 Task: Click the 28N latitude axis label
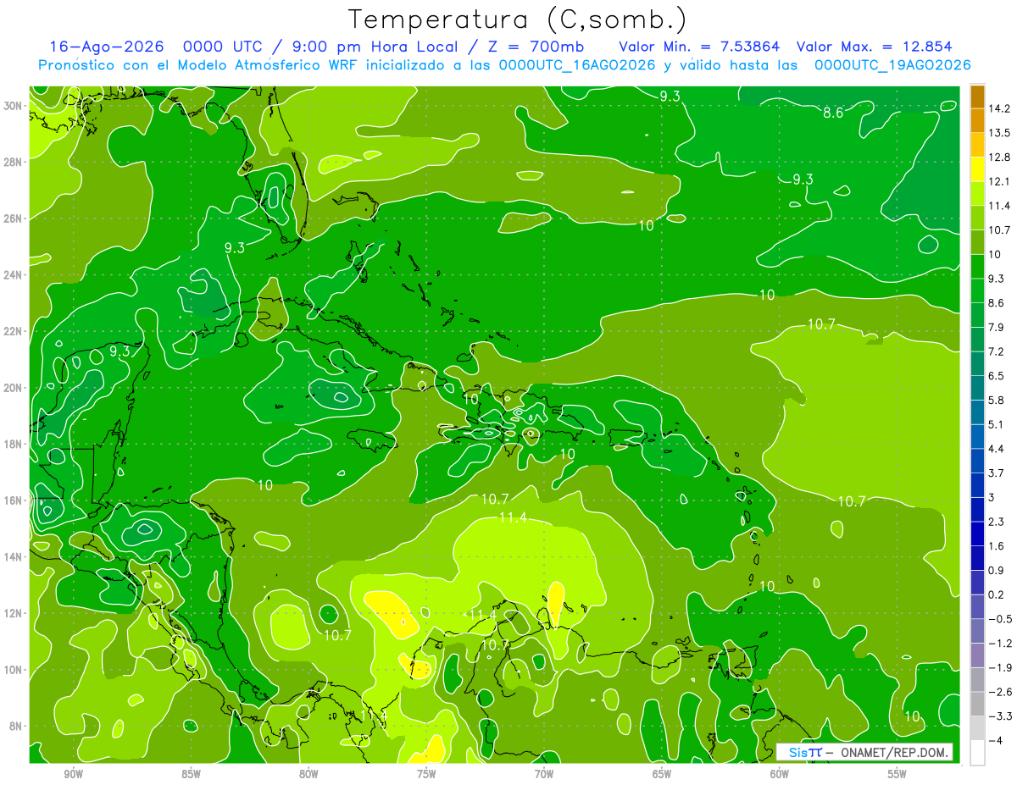coord(14,162)
